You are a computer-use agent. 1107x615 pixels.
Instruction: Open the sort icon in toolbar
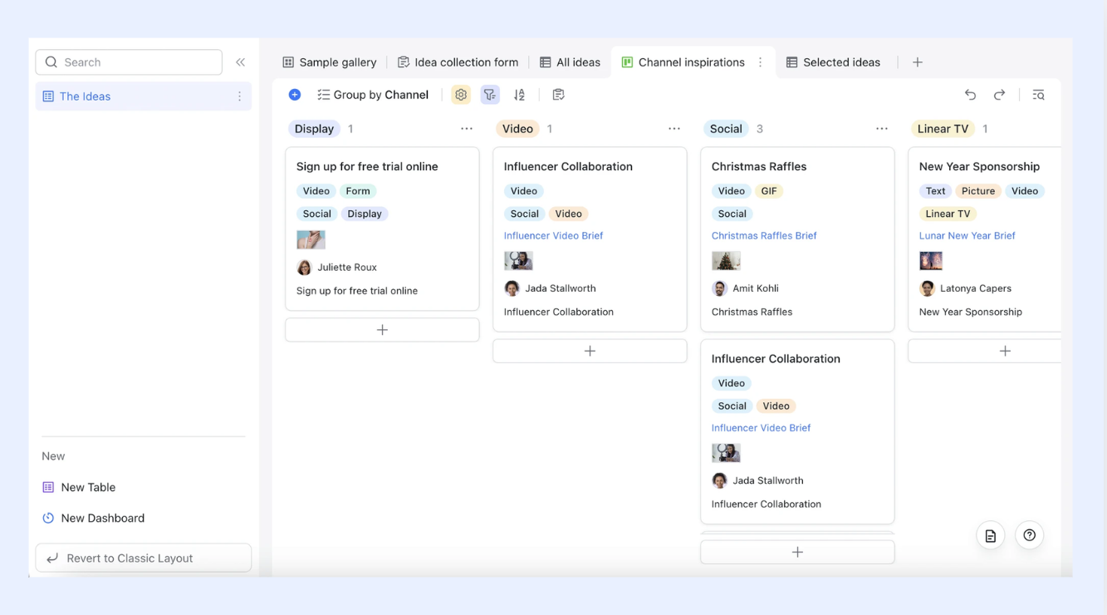(x=519, y=95)
